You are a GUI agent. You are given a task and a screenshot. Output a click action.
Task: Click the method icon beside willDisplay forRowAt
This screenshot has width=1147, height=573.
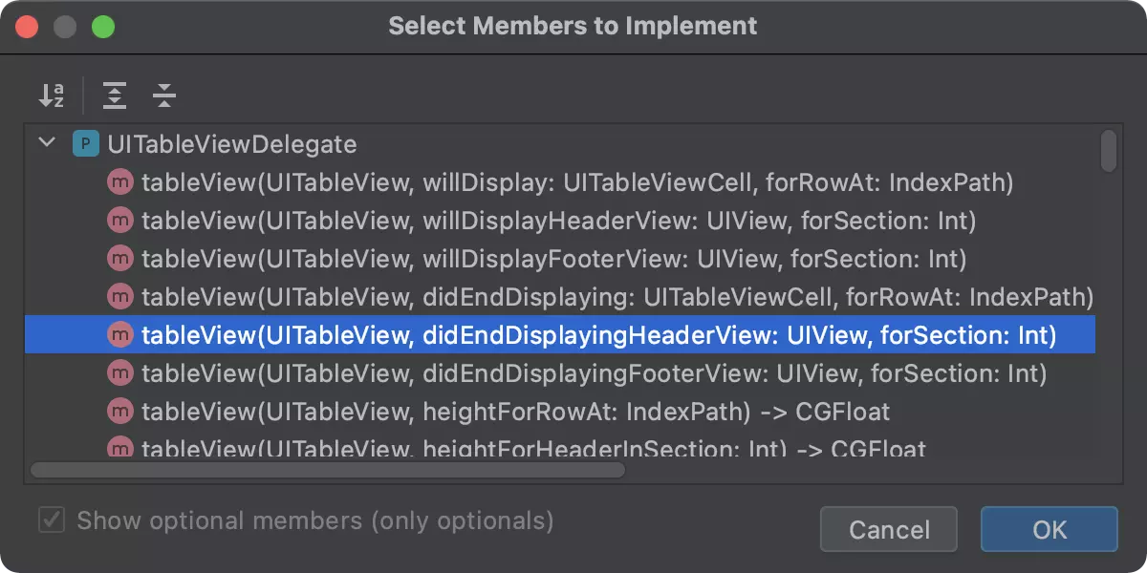(120, 182)
